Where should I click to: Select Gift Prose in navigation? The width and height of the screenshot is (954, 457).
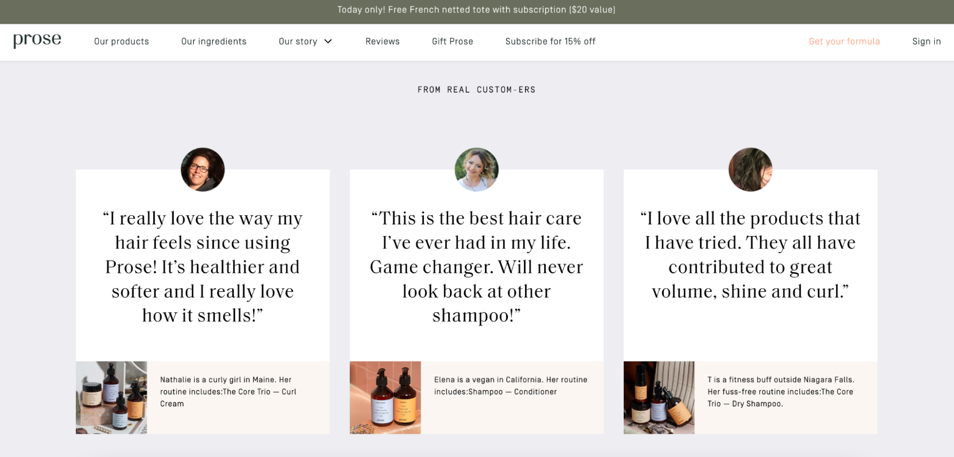(x=452, y=42)
